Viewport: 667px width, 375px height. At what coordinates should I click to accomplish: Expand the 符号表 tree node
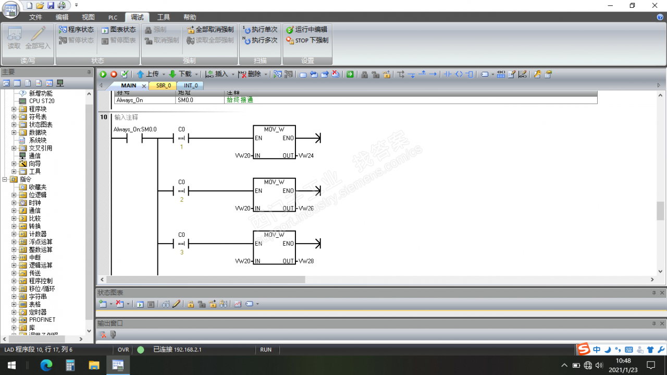(x=14, y=117)
